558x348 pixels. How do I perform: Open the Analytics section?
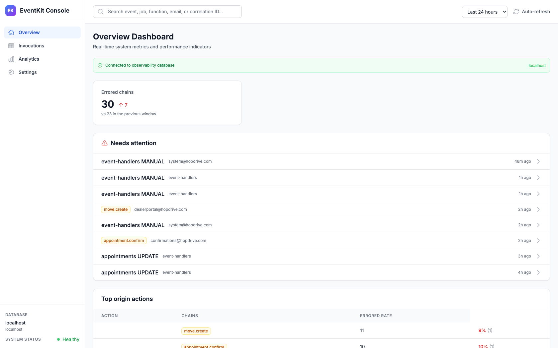tap(42, 59)
